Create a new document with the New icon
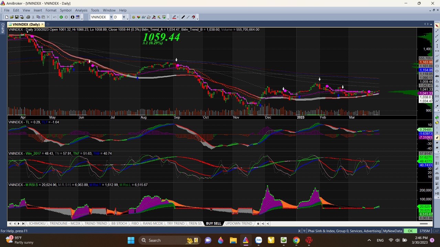The height and width of the screenshot is (247, 440). (7, 17)
